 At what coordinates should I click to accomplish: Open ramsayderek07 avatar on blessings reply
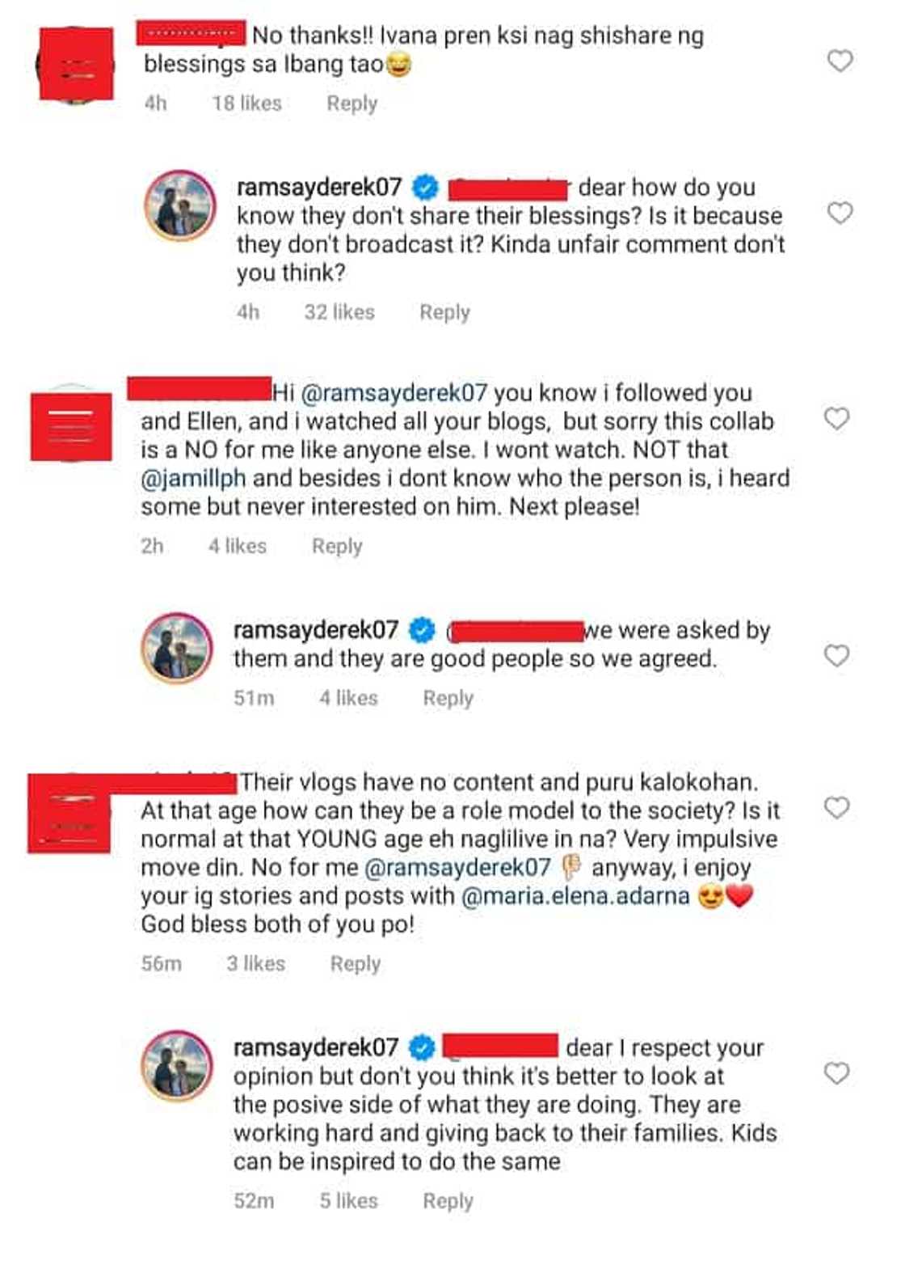(179, 205)
